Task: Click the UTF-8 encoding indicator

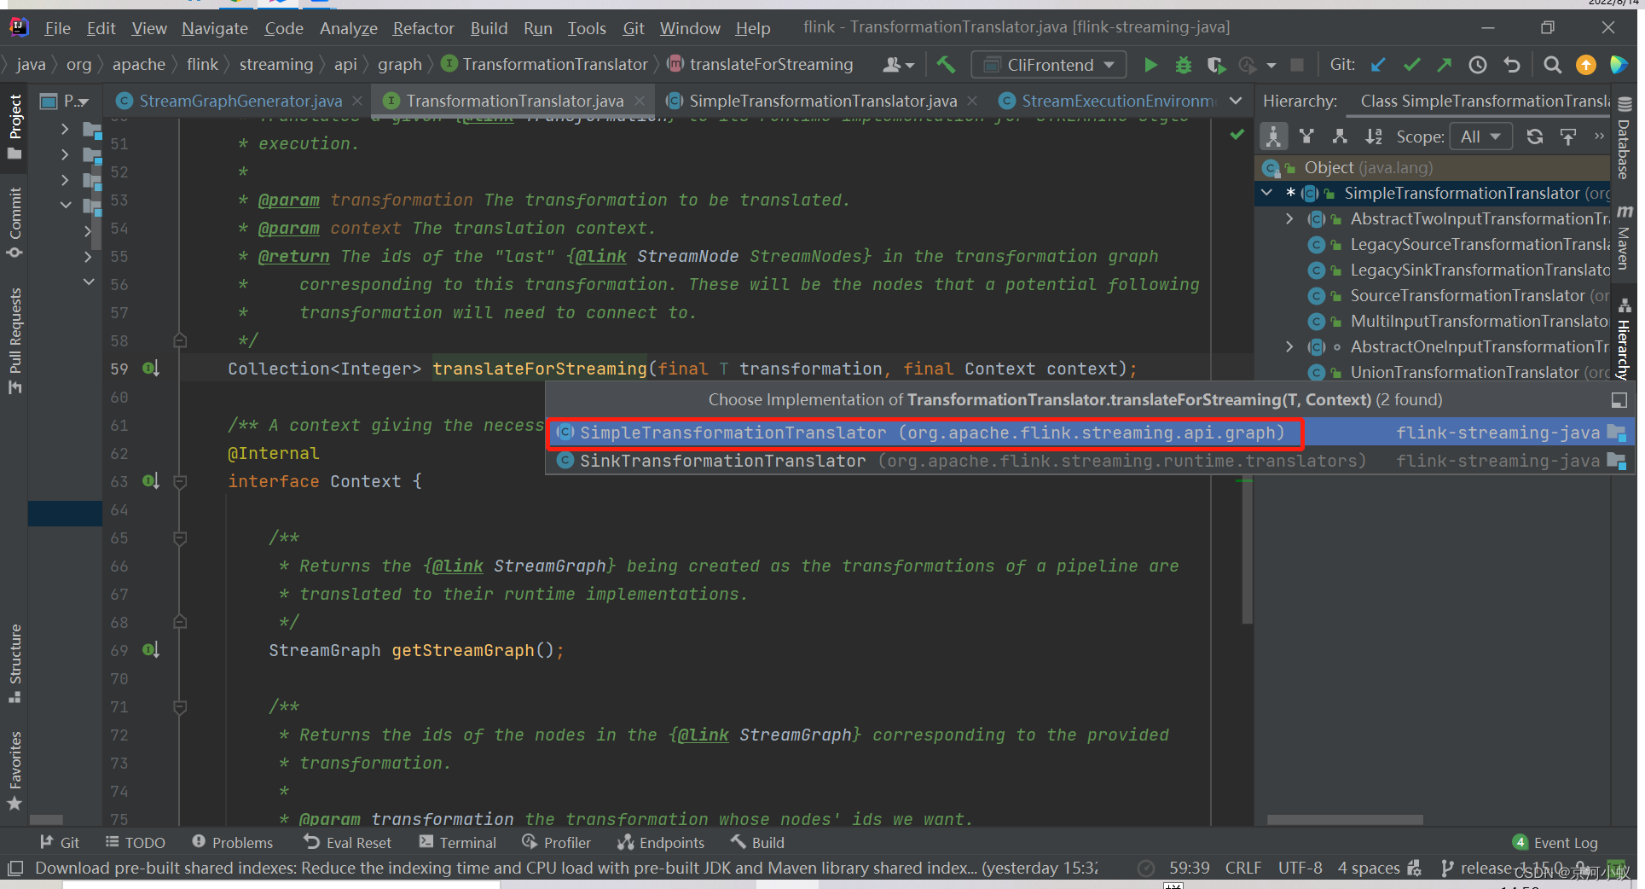Action: pos(1300,868)
